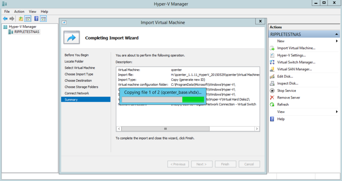Click Stop Service action link

[286, 90]
